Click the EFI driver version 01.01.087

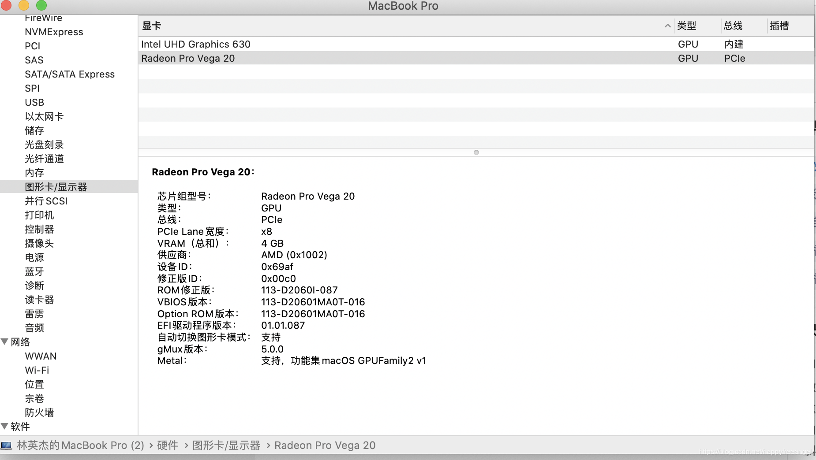(x=283, y=326)
